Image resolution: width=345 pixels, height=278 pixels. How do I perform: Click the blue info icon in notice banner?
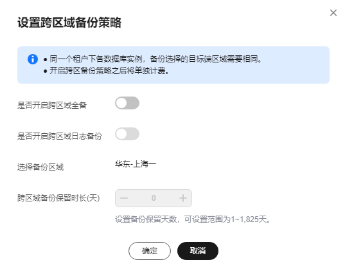pyautogui.click(x=33, y=59)
